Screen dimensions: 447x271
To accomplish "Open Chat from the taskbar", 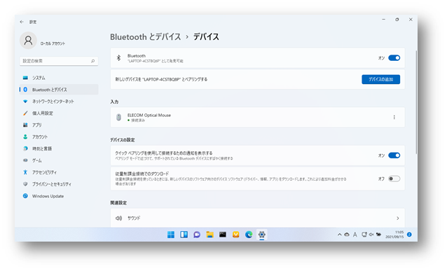I will (x=197, y=235).
